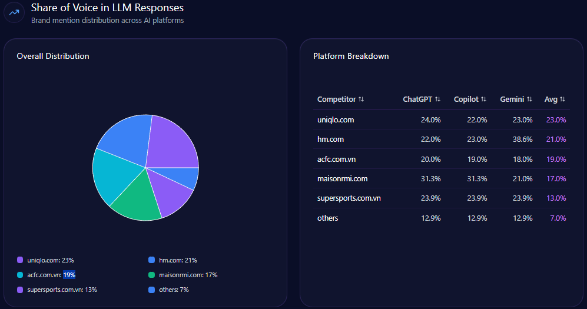Viewport: 587px width, 309px height.
Task: Click the uniqlo.com purple legend swatch
Action: coord(20,260)
